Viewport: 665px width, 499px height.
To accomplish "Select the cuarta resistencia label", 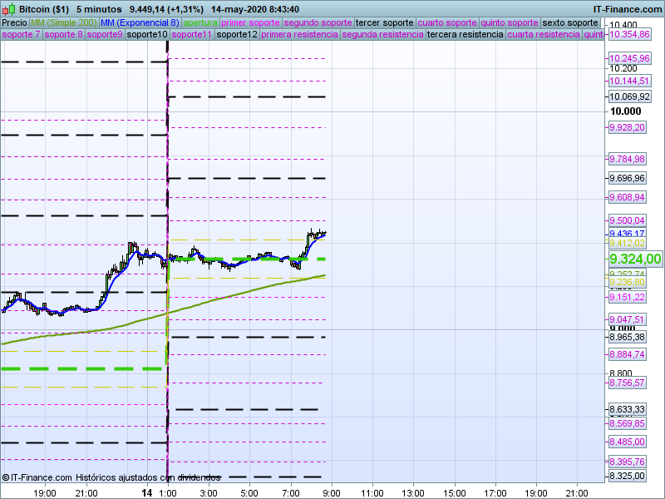I will [x=544, y=35].
